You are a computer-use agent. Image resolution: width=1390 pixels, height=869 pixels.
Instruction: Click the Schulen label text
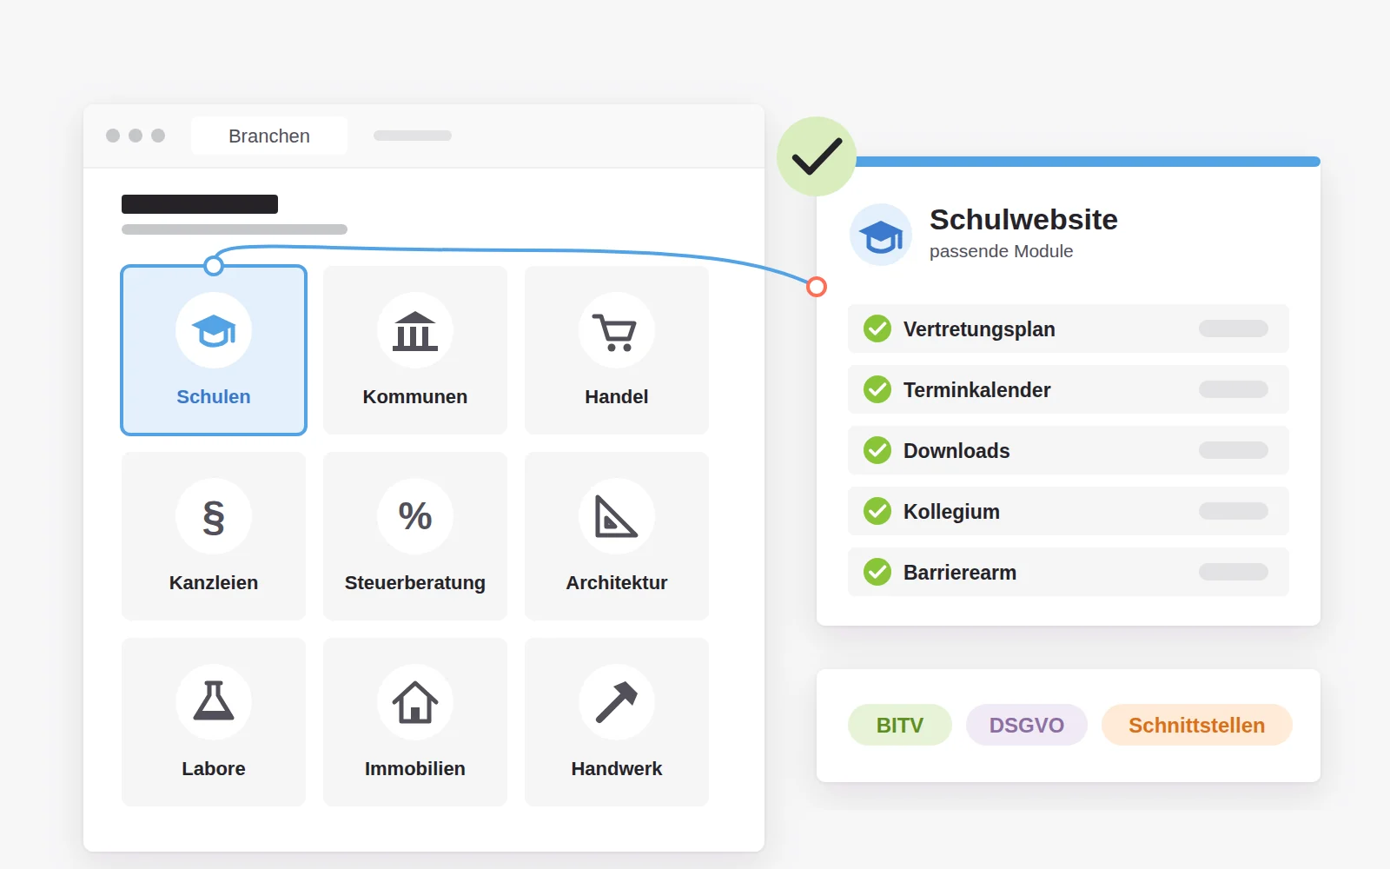click(214, 396)
